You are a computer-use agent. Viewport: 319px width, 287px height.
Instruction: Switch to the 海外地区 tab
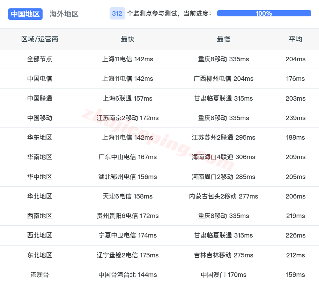click(x=64, y=14)
